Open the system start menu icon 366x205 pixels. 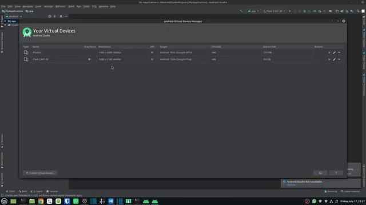pos(4,201)
